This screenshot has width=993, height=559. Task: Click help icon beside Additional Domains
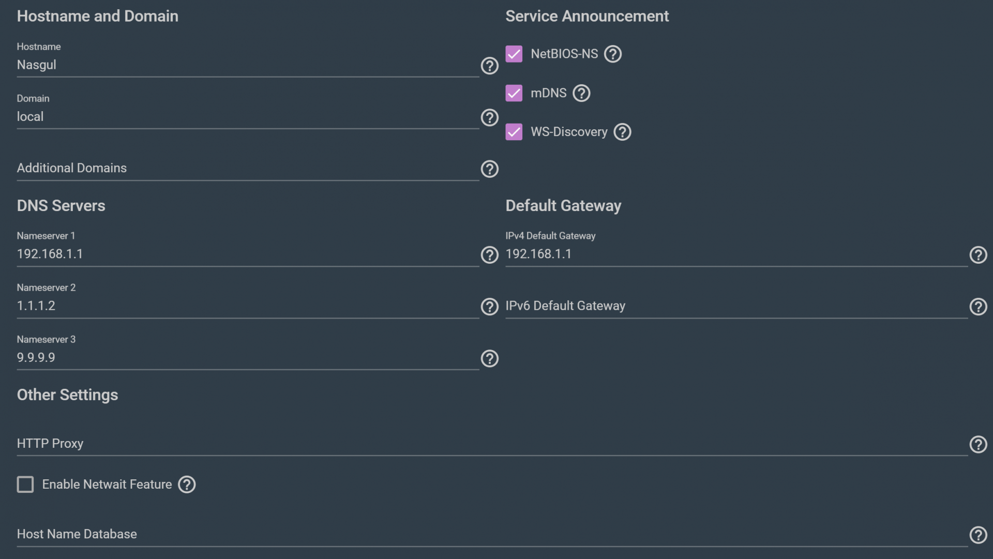click(x=489, y=169)
